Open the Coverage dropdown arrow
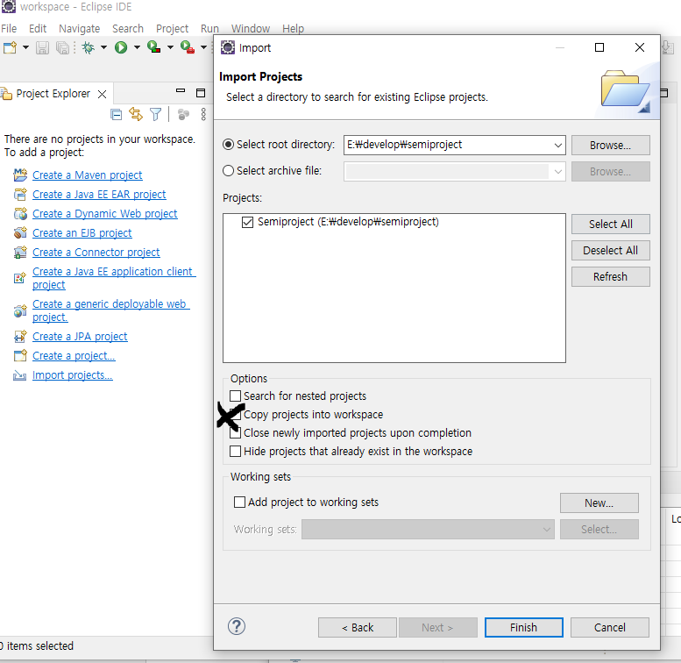Viewport: 681px width, 663px height. 170,47
